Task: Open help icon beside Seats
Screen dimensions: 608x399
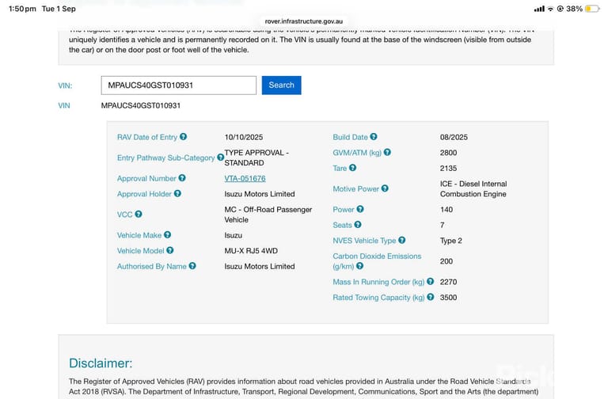Action: tap(358, 225)
